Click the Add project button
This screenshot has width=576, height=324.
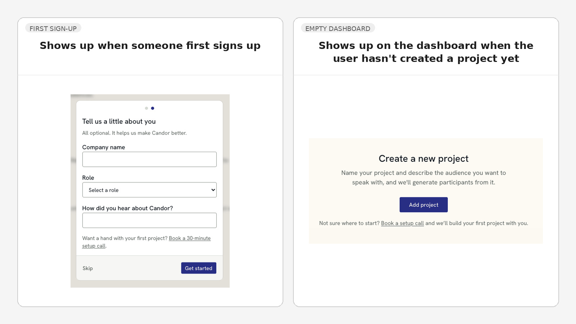click(x=424, y=205)
